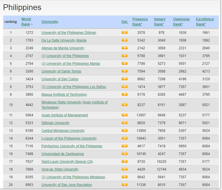Open details icon for University of the Philippines Diliman
The height and width of the screenshot is (190, 222).
coord(124,33)
